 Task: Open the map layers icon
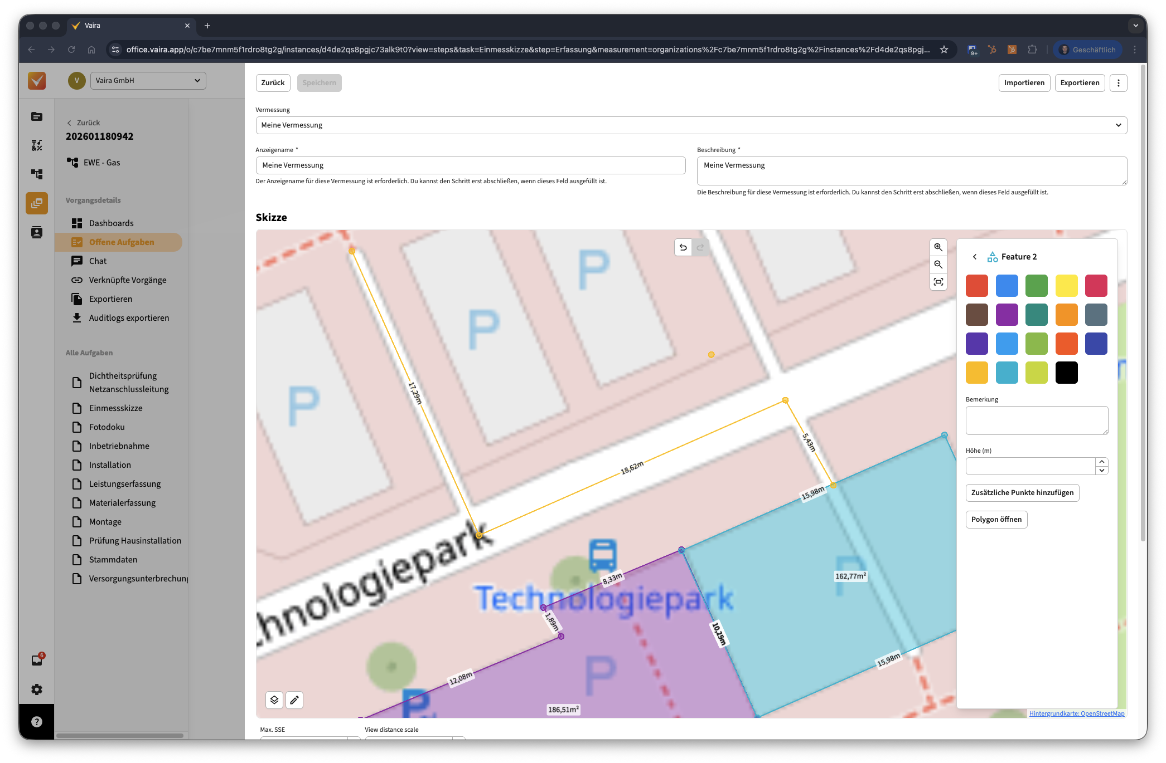pyautogui.click(x=274, y=700)
